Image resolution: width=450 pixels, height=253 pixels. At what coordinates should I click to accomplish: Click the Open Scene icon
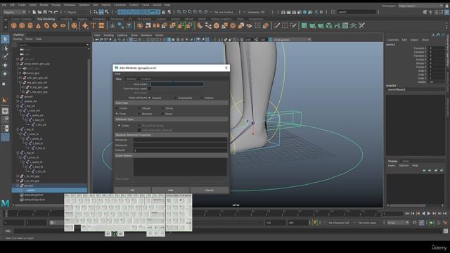pyautogui.click(x=39, y=12)
